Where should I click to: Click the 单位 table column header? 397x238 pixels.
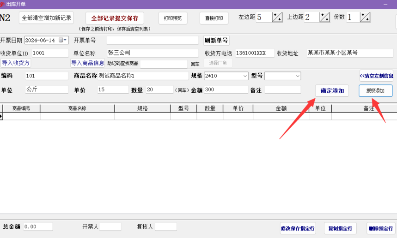click(320, 108)
